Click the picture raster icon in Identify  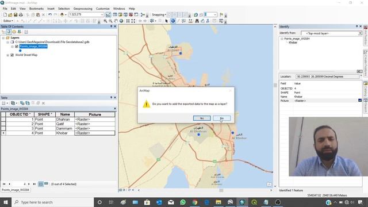click(360, 101)
